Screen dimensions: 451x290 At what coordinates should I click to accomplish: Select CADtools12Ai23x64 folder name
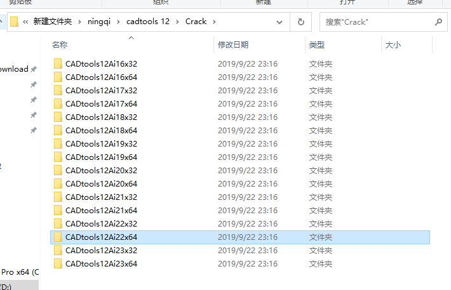(x=101, y=264)
